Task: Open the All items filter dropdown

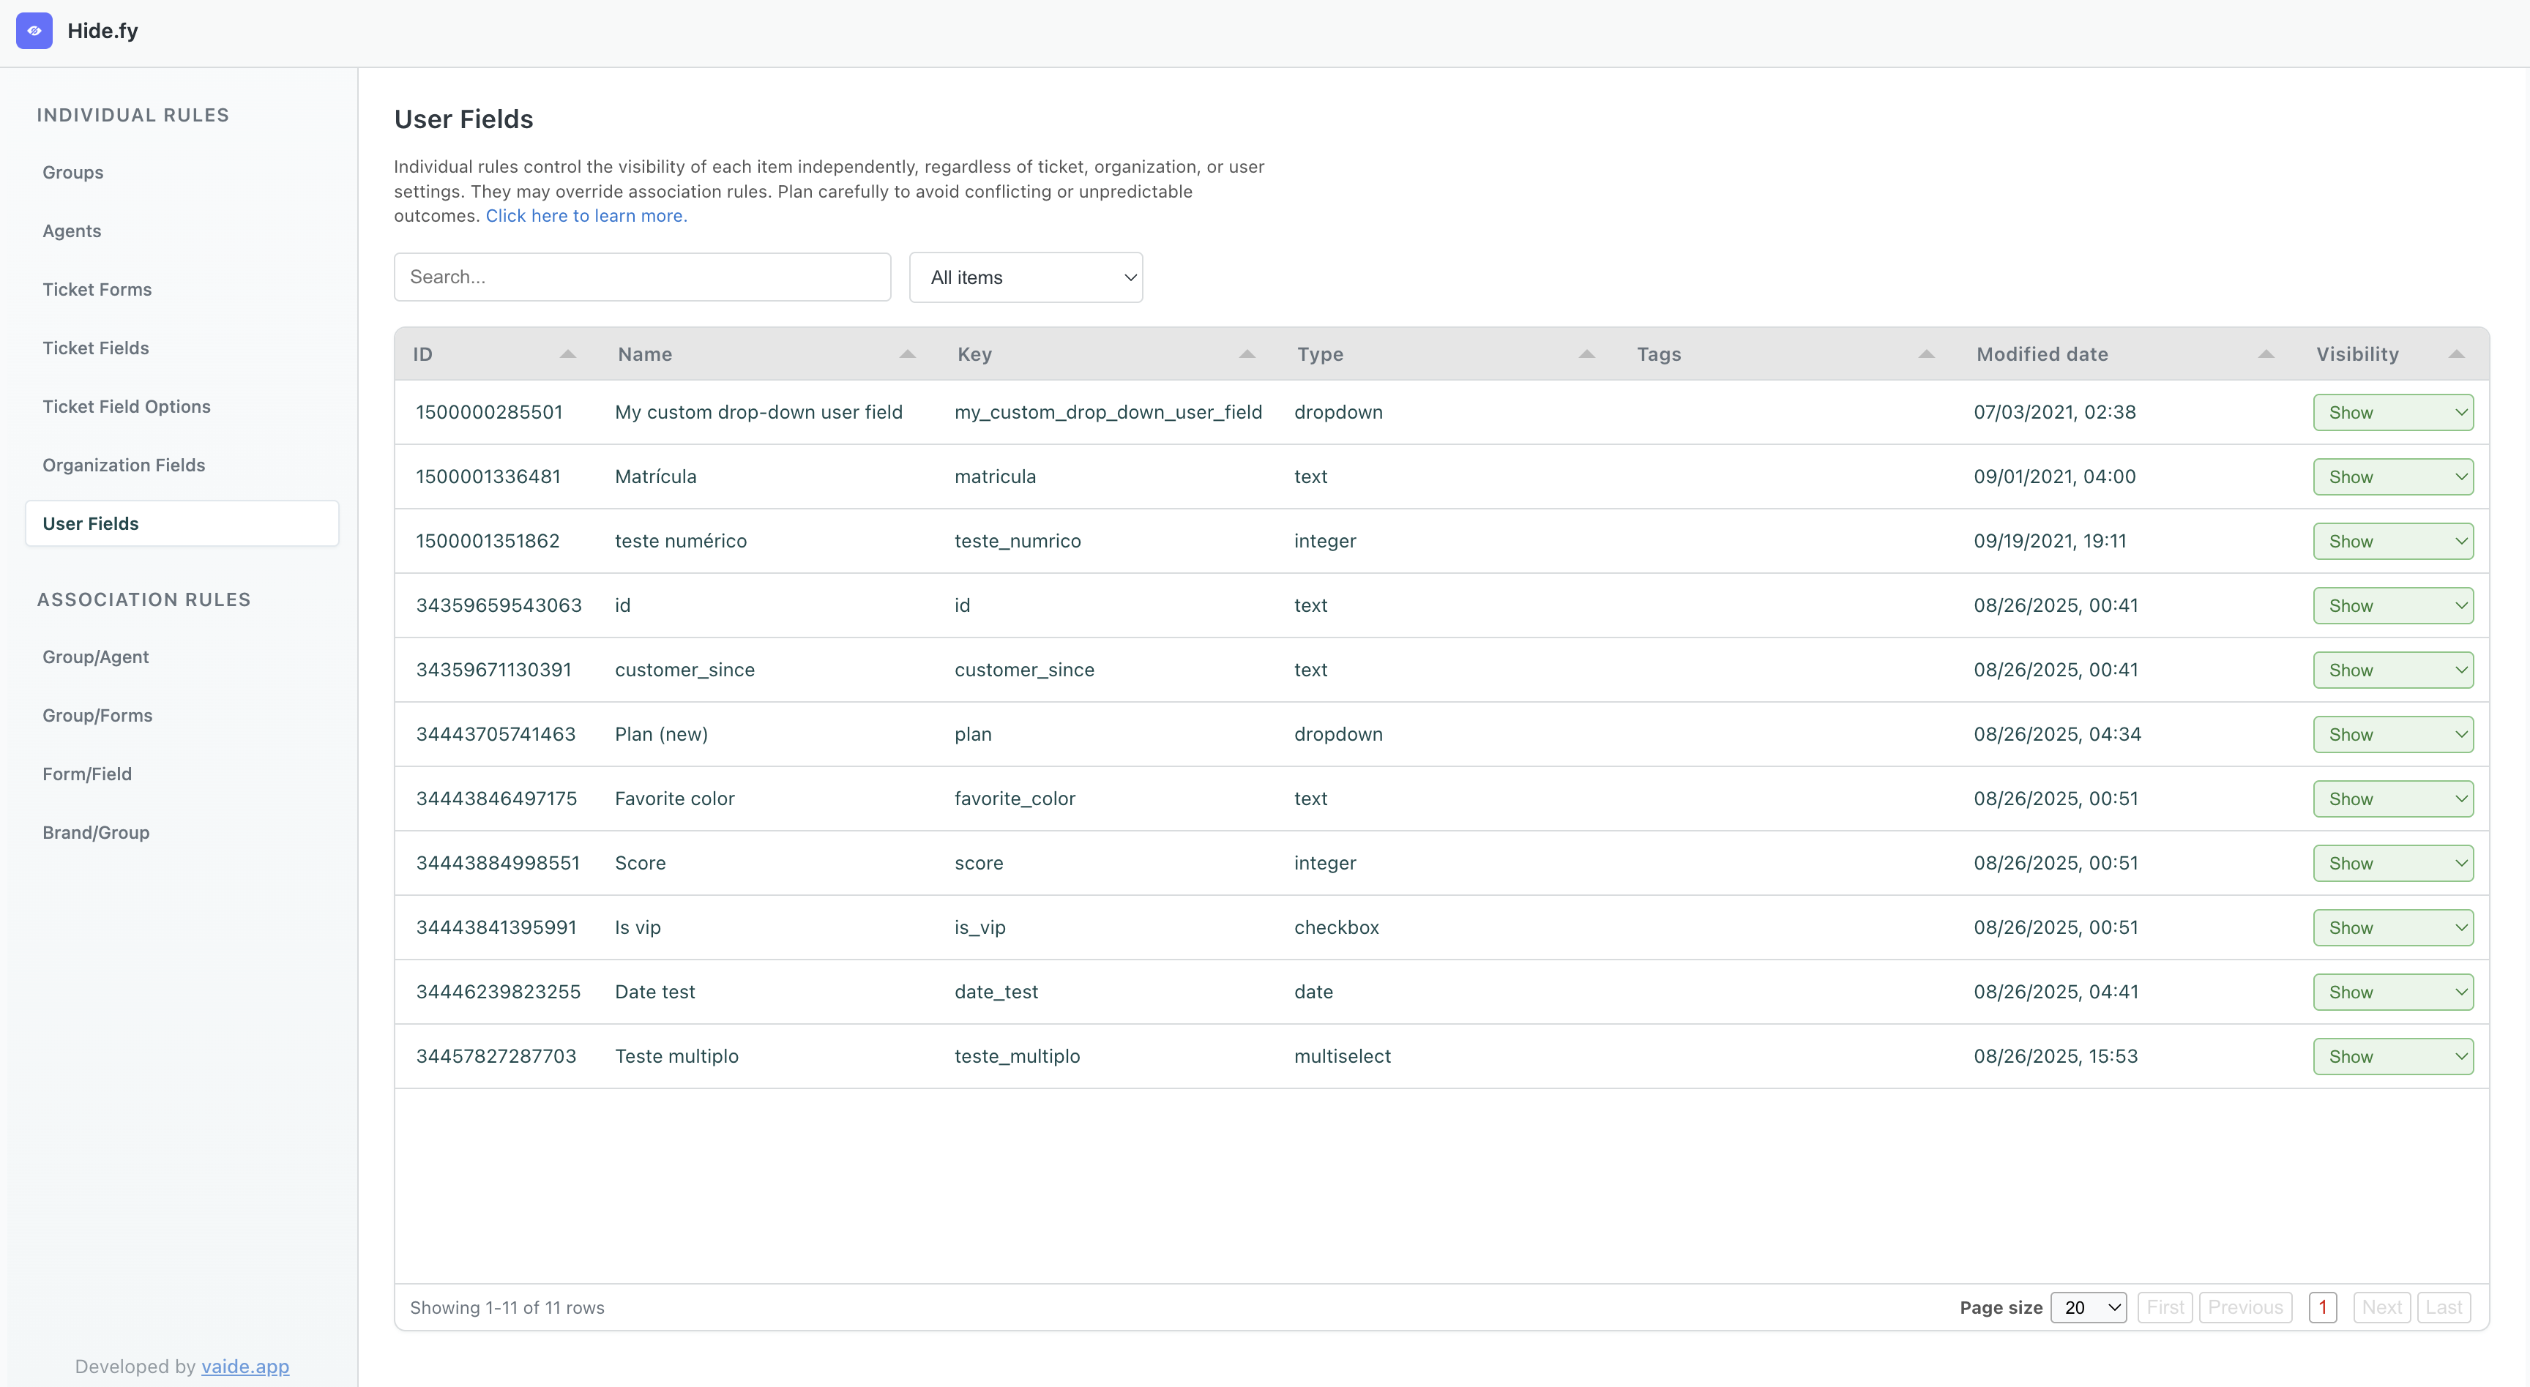Action: (1026, 278)
